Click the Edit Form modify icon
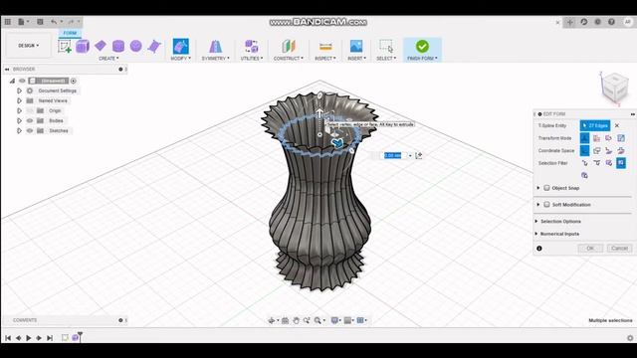The width and height of the screenshot is (637, 358). (181, 47)
